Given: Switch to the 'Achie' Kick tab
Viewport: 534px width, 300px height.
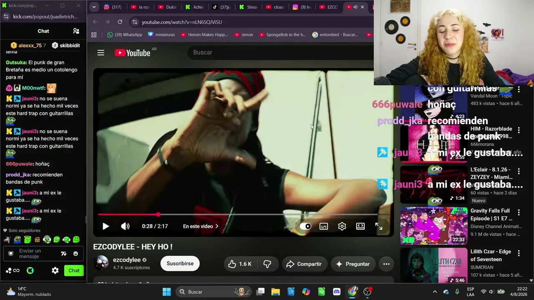Looking at the screenshot, I should tap(195, 7).
